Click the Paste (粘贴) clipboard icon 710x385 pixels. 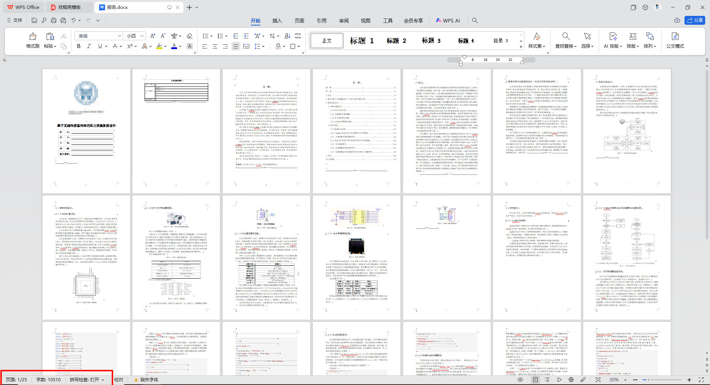[50, 36]
